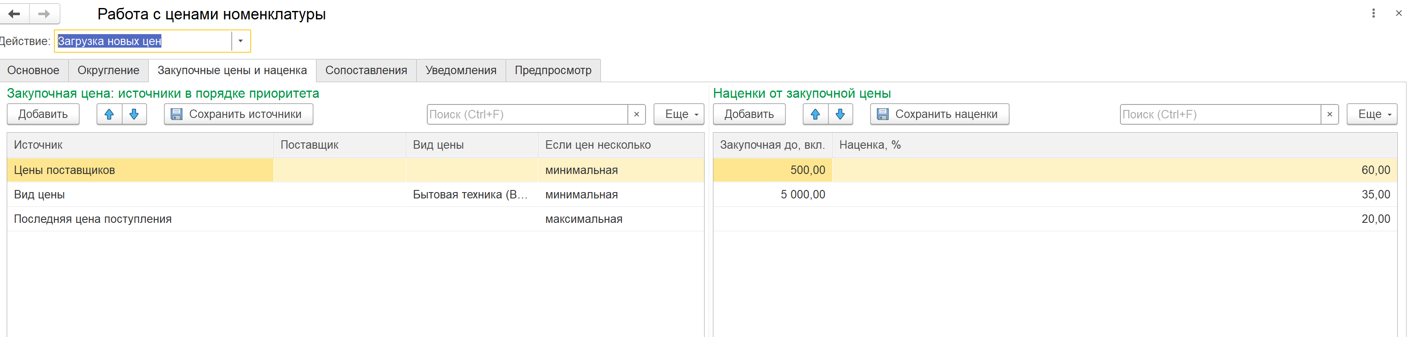Focus the markups search field
The height and width of the screenshot is (337, 1420).
1220,114
